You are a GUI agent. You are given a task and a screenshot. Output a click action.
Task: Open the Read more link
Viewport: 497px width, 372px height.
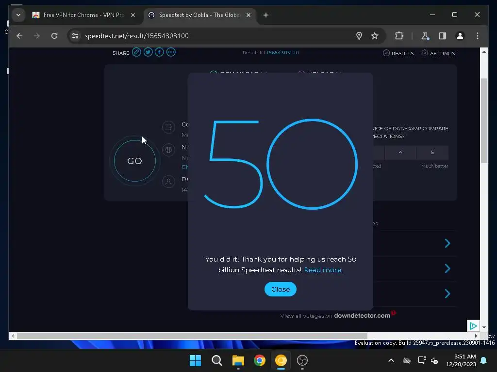[322, 270]
